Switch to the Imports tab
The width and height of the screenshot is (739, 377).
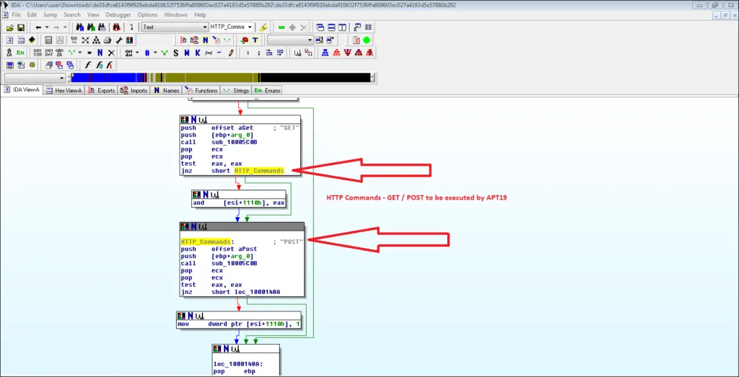134,90
